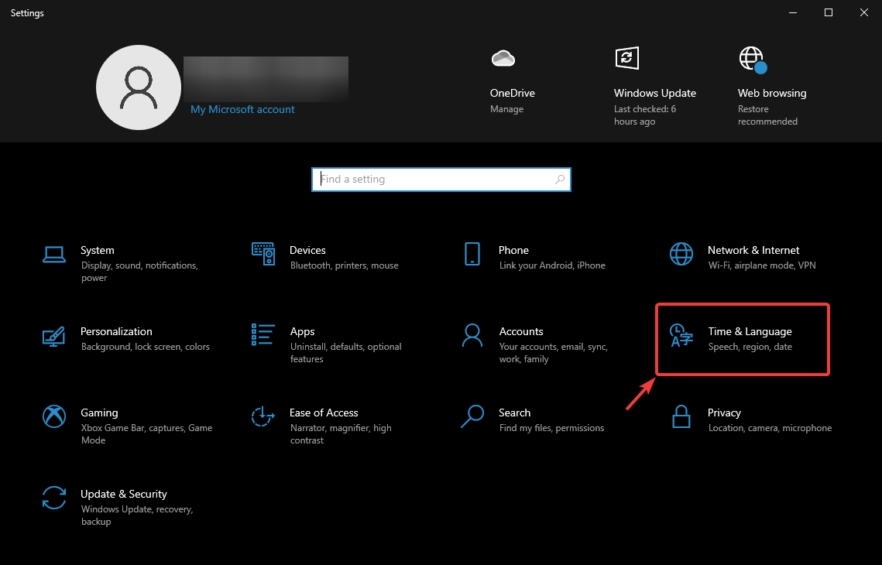The height and width of the screenshot is (565, 882).
Task: Open the Accounts settings title
Action: click(521, 332)
